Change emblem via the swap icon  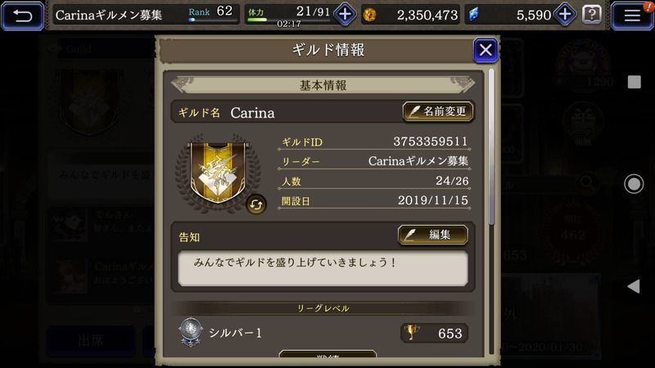click(x=256, y=204)
